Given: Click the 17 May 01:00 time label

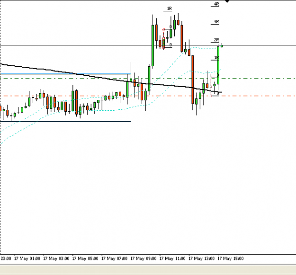Looking at the screenshot, I should pos(27,258).
